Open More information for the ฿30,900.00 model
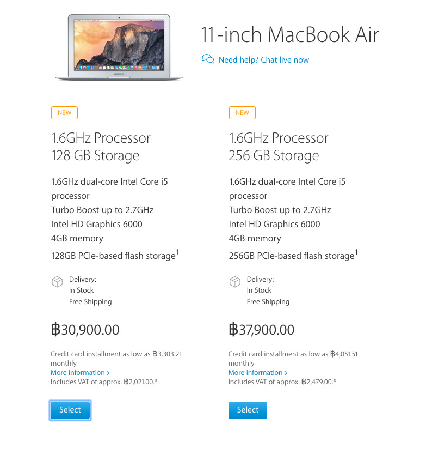 (x=79, y=372)
